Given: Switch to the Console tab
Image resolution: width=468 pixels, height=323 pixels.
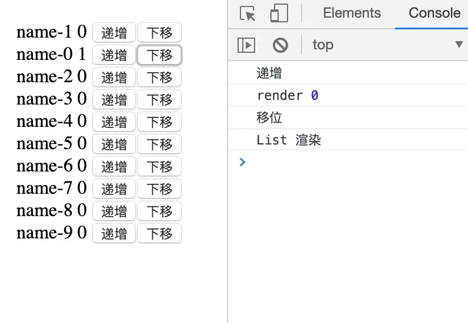Looking at the screenshot, I should point(434,13).
